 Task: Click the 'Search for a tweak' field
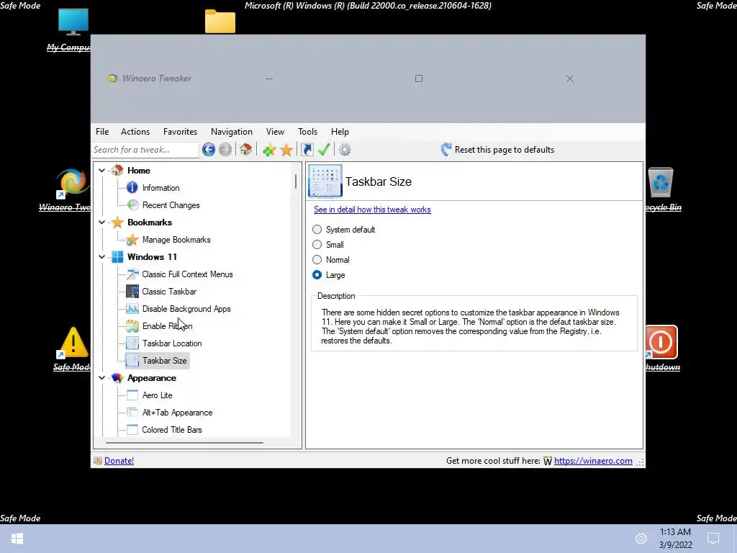coord(145,150)
